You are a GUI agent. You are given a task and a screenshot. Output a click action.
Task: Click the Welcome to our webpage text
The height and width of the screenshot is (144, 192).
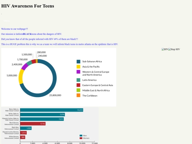15,29
